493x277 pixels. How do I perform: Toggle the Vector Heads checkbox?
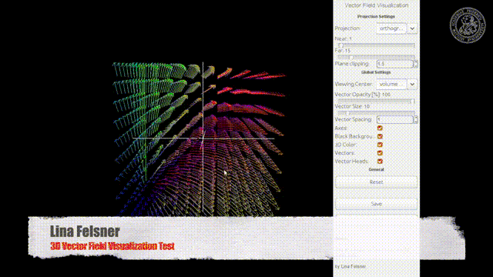tap(380, 162)
